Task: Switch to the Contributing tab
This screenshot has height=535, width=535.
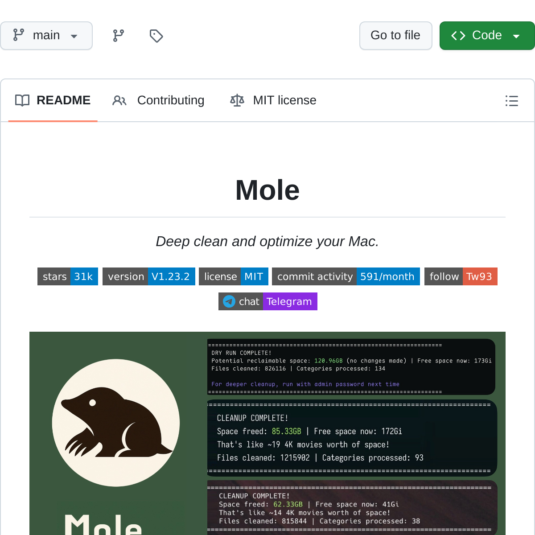Action: click(x=158, y=100)
